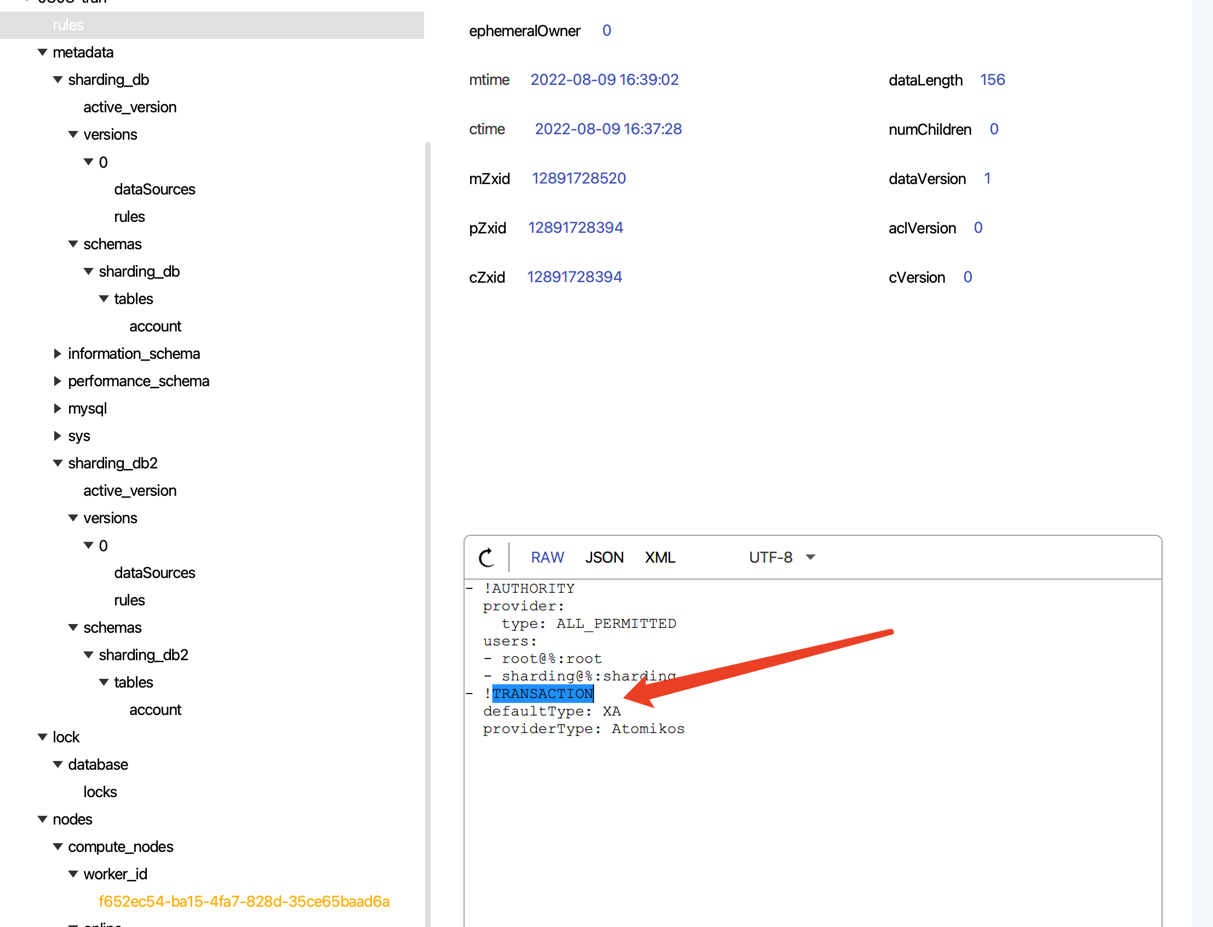Expand the mysql node arrow

click(58, 408)
